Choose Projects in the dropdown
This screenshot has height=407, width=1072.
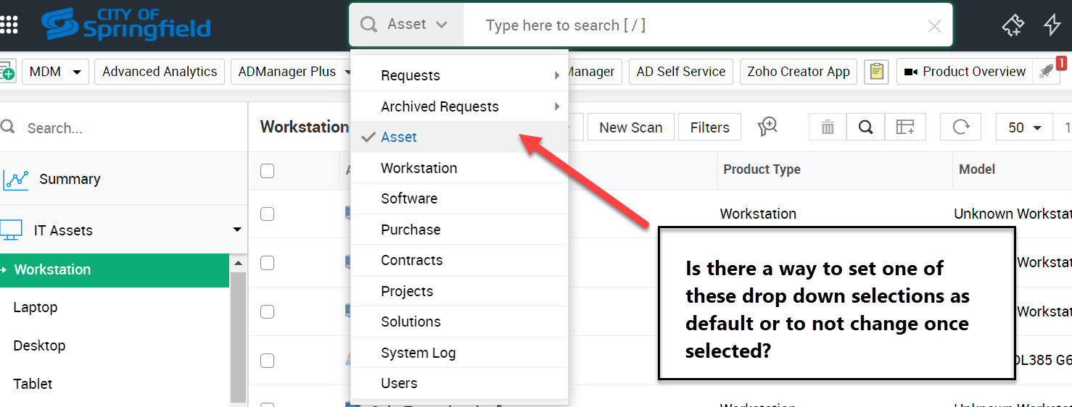tap(459, 291)
